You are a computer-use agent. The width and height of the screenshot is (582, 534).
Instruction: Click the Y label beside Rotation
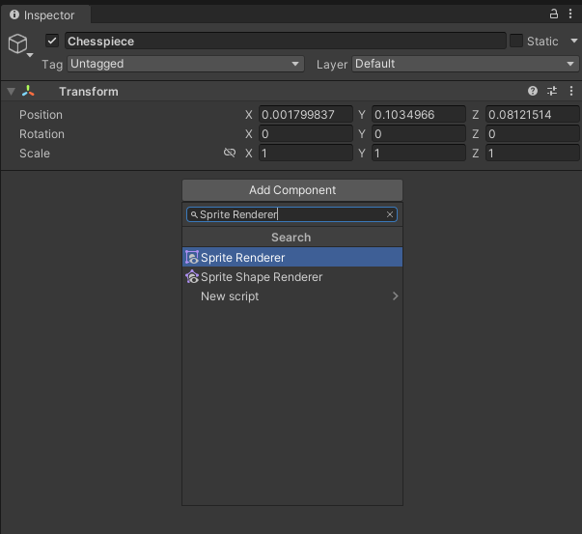click(x=362, y=133)
